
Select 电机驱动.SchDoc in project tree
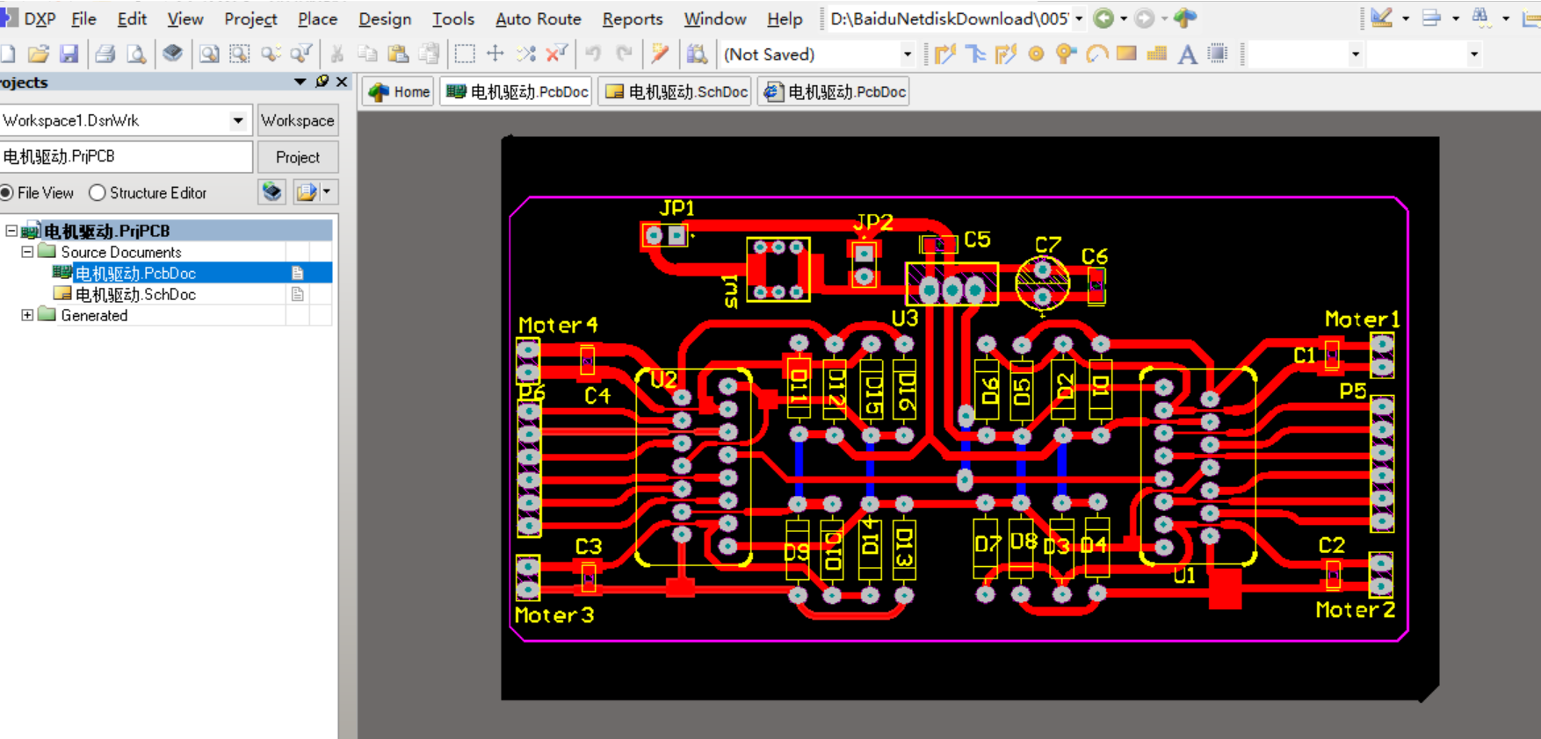[x=135, y=294]
